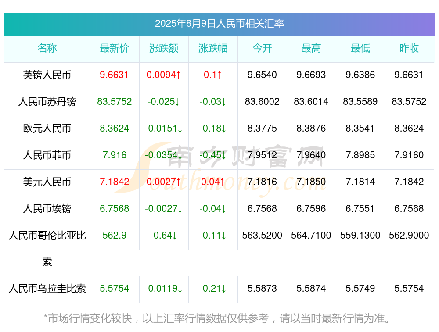Click opening value 8.3775
Viewport: 439px width, 332px height.
coord(262,129)
